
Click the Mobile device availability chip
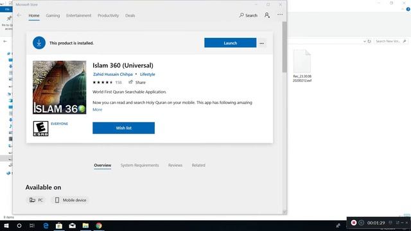tap(71, 200)
